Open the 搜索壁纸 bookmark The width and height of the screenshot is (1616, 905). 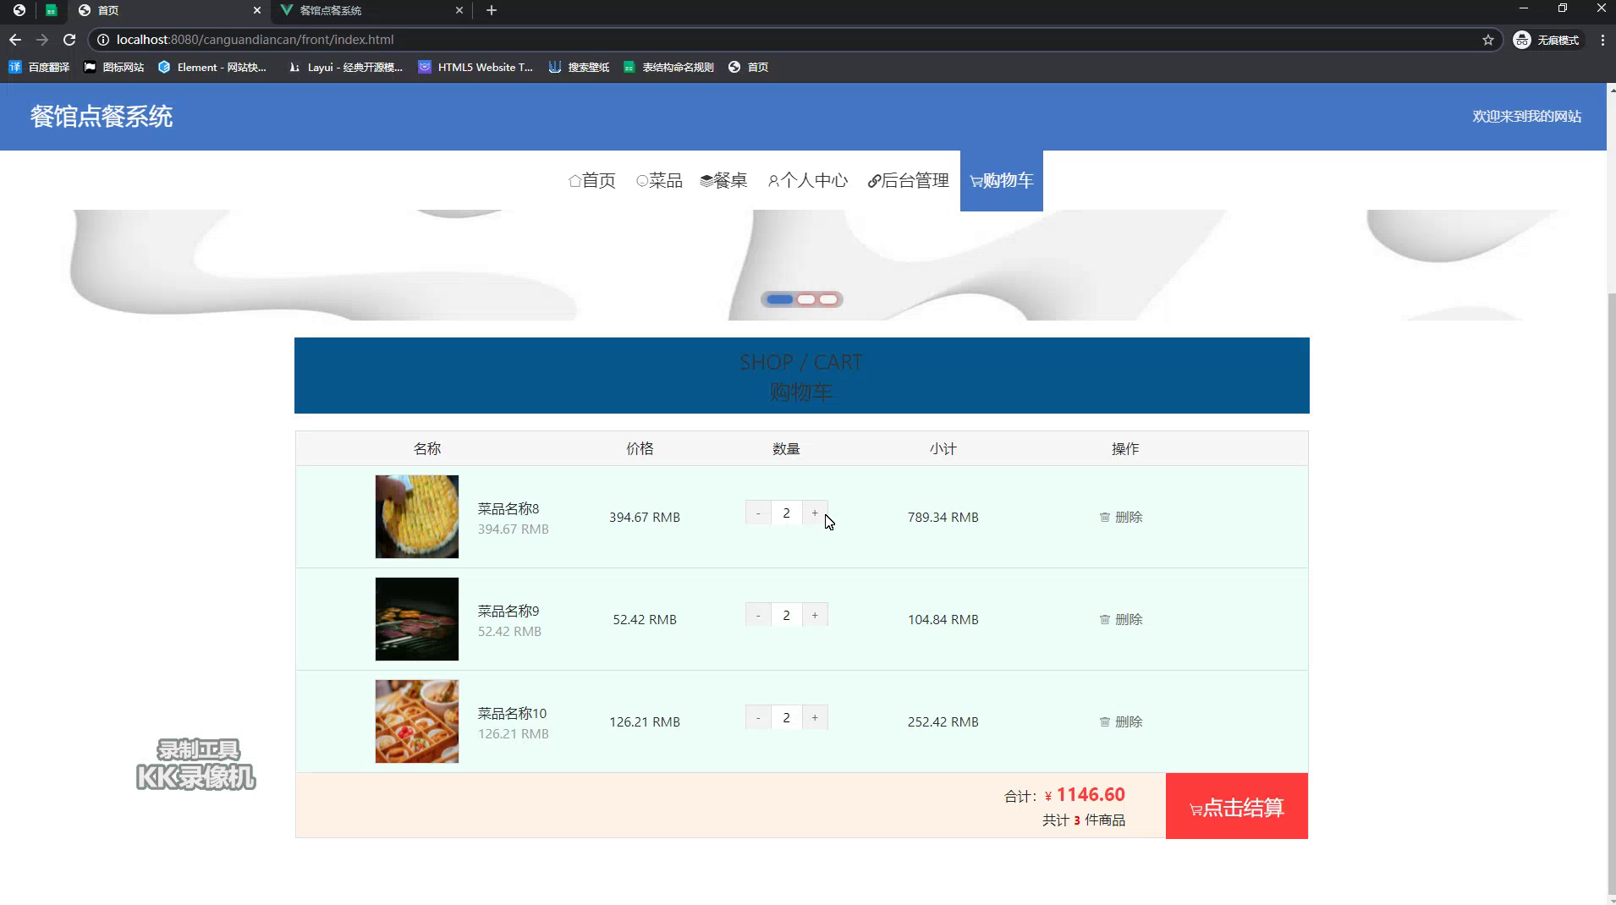point(579,67)
